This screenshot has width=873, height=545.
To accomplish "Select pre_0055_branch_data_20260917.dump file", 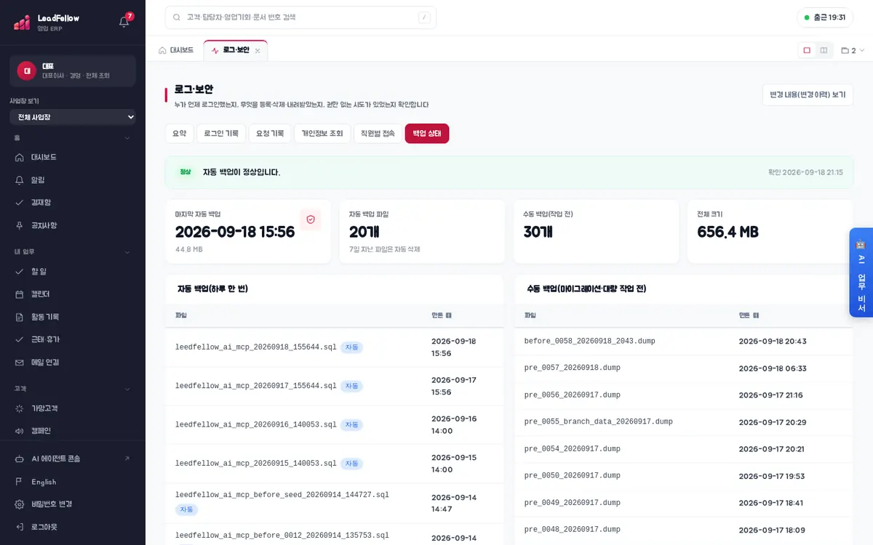I will [599, 421].
